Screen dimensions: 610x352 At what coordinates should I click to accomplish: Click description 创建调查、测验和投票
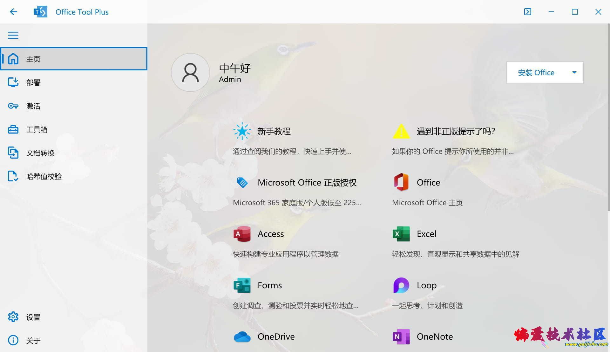[296, 305]
